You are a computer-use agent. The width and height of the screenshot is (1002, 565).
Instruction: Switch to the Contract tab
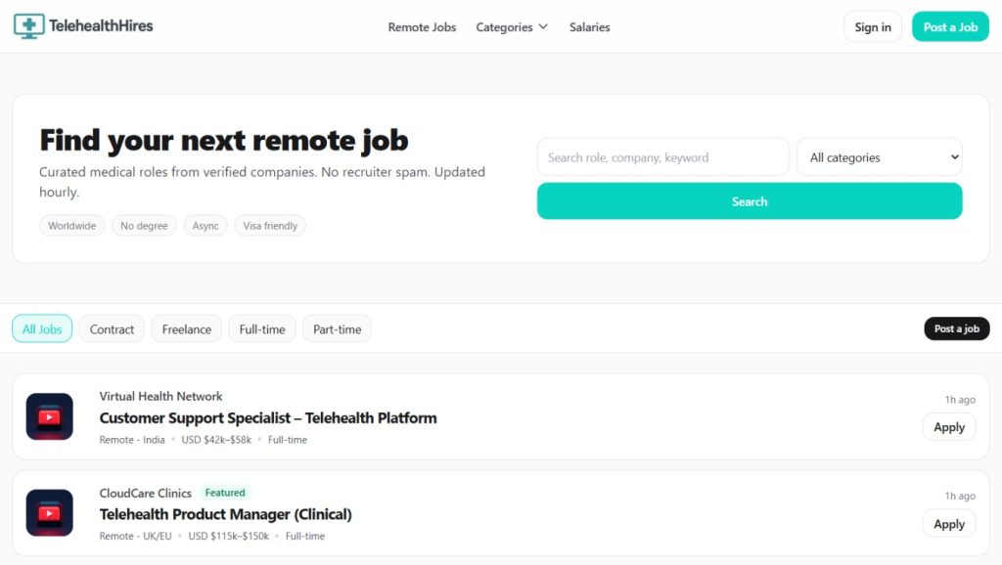click(112, 329)
